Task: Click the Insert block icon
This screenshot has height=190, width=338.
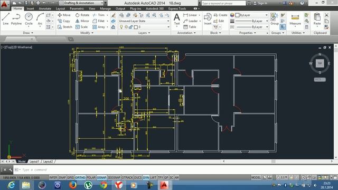Action: click(x=208, y=19)
